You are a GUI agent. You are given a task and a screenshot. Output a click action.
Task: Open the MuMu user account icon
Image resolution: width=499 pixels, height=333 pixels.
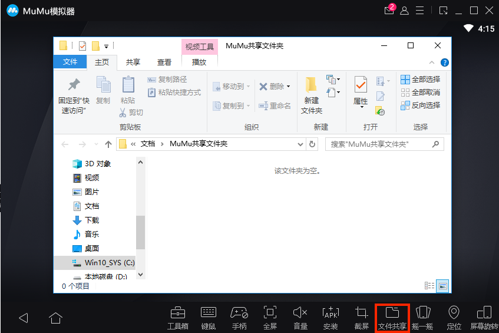point(405,11)
